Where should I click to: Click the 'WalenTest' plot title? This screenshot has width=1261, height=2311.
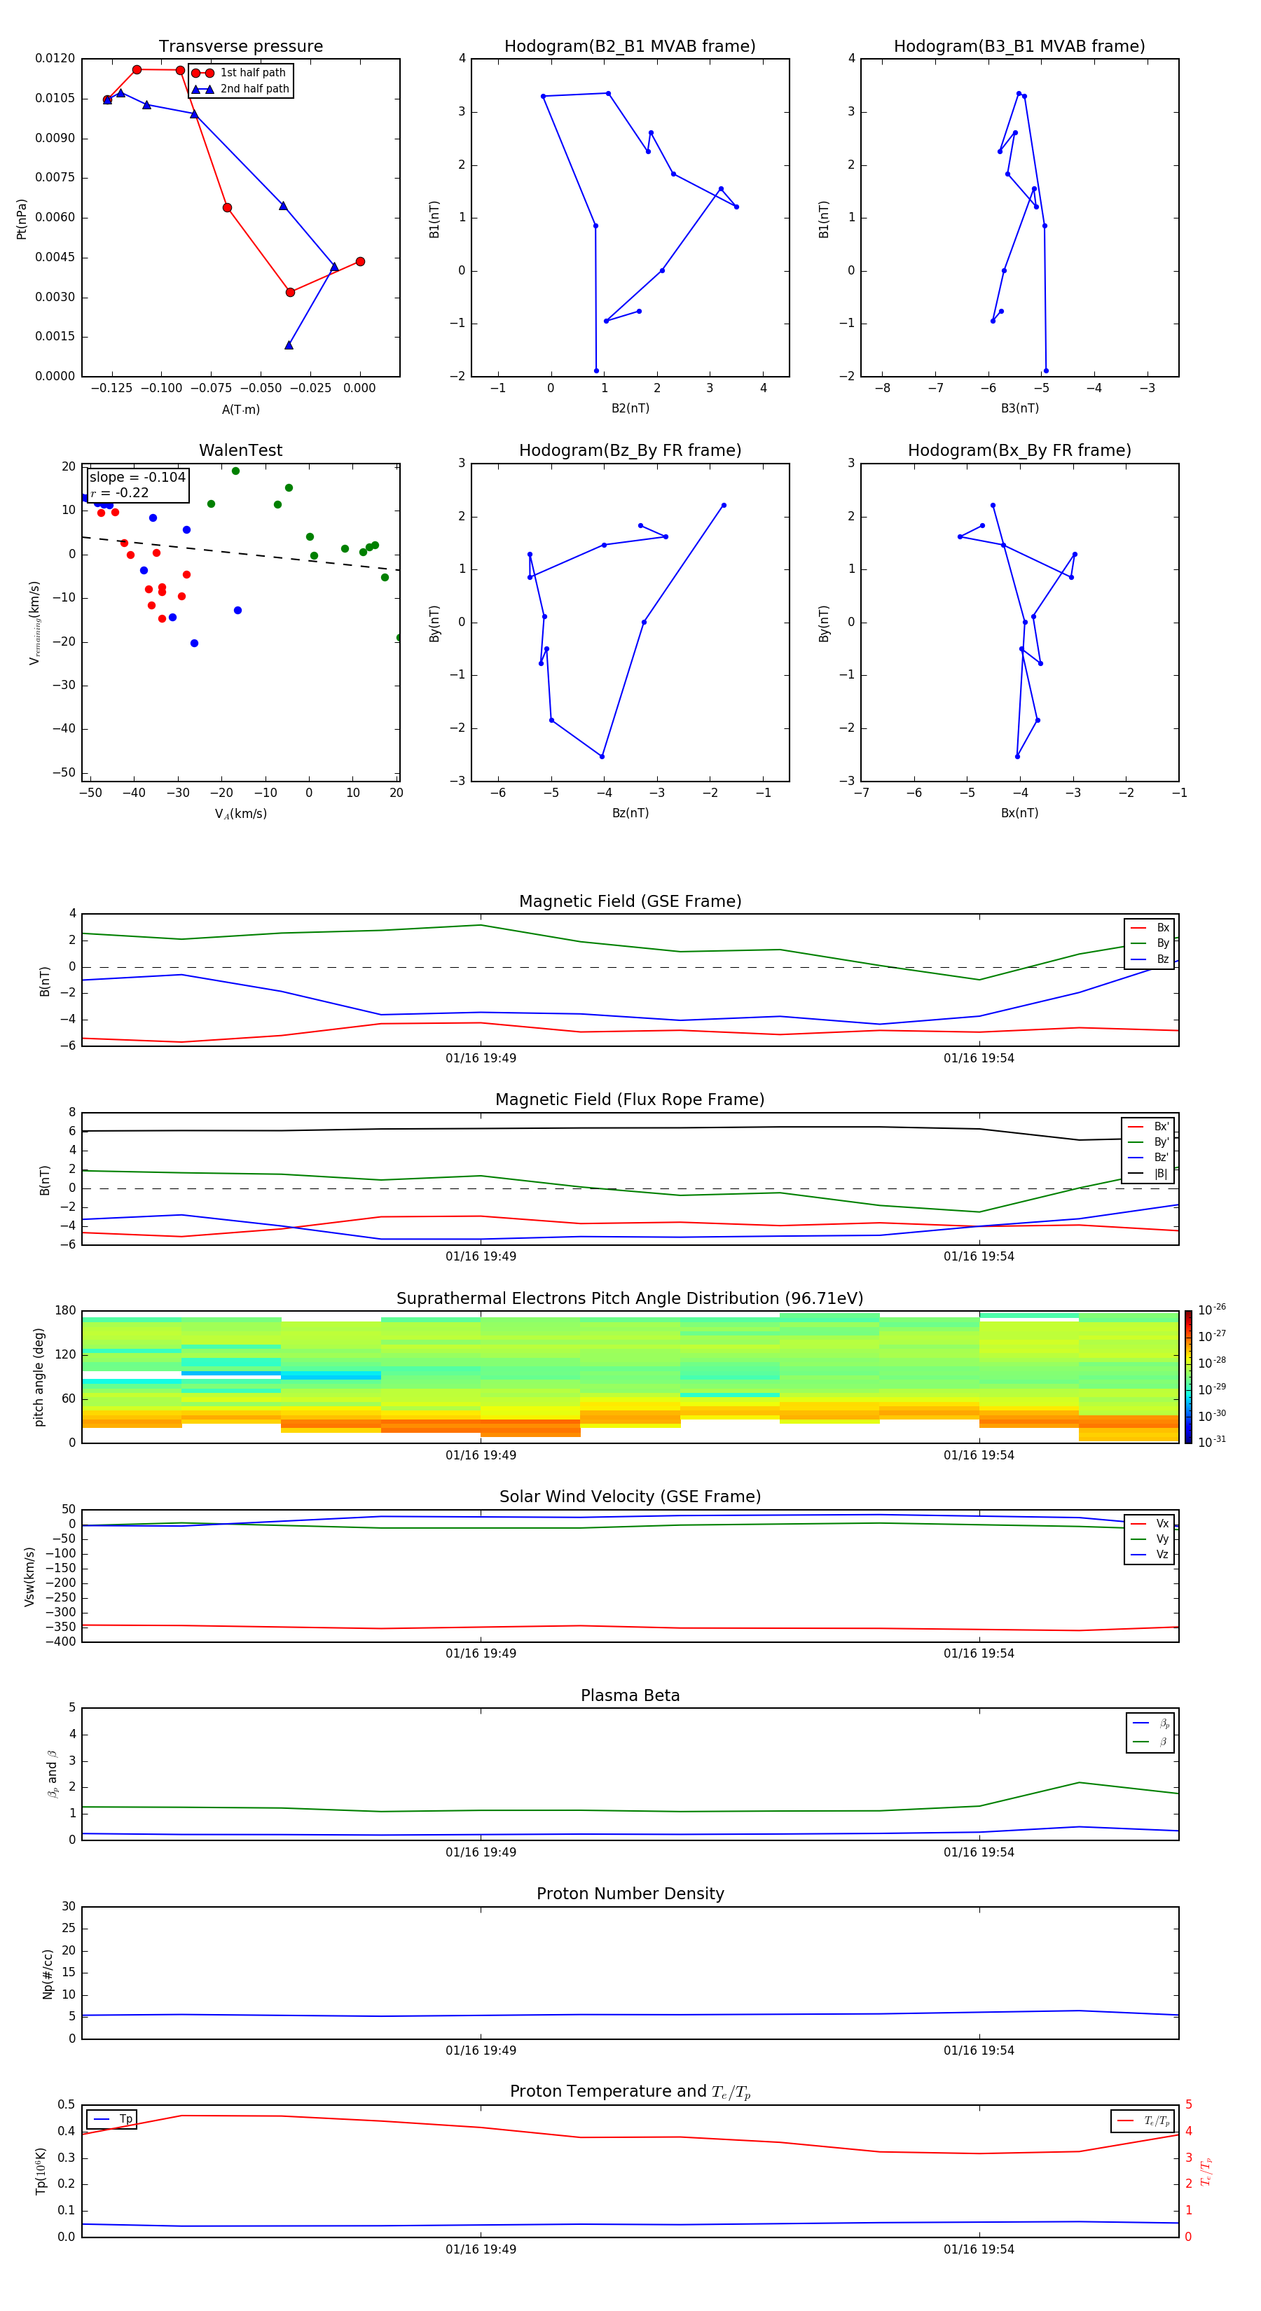click(240, 450)
